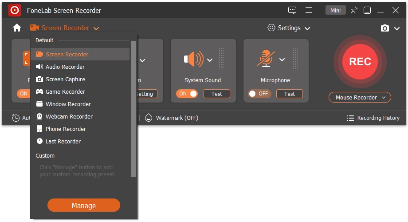Collapse the Screen Recorder mode dropdown

(x=96, y=28)
